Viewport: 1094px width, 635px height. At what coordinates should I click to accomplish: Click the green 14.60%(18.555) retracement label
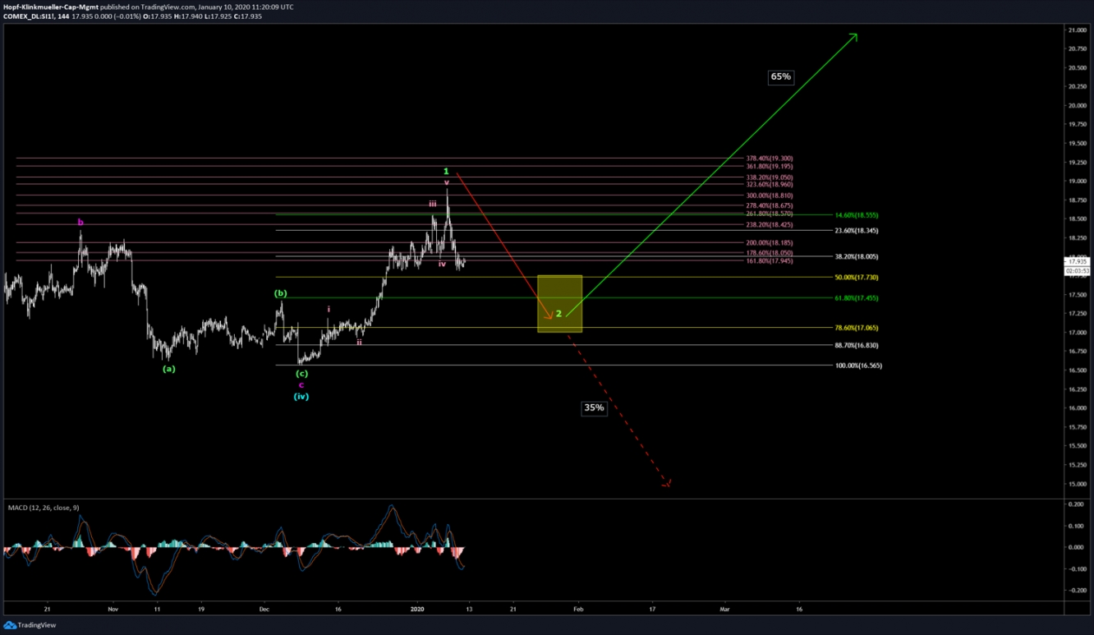tap(858, 215)
